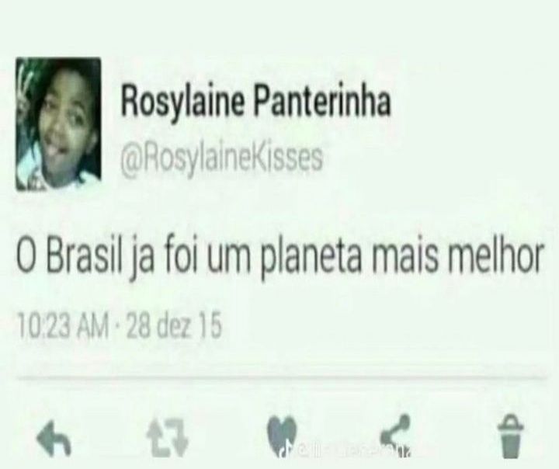The width and height of the screenshot is (559, 469).
Task: Delete the tweet with the trash can icon
Action: [511, 436]
